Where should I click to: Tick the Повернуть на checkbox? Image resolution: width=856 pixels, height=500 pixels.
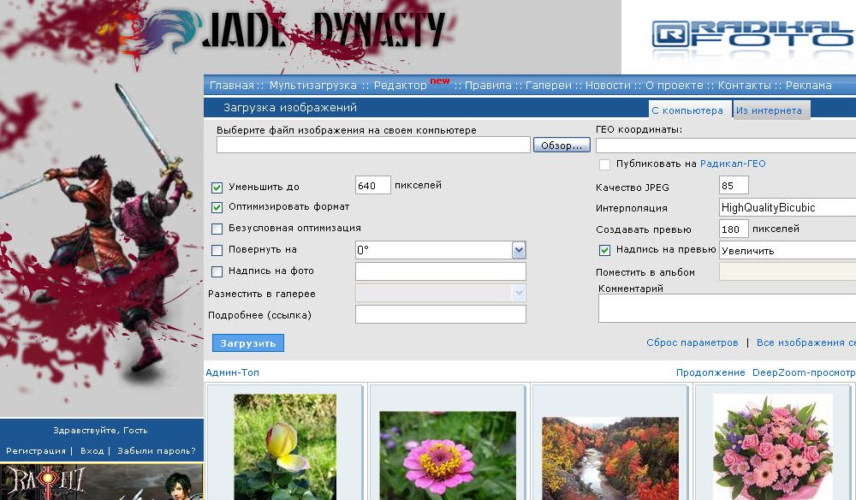(217, 250)
